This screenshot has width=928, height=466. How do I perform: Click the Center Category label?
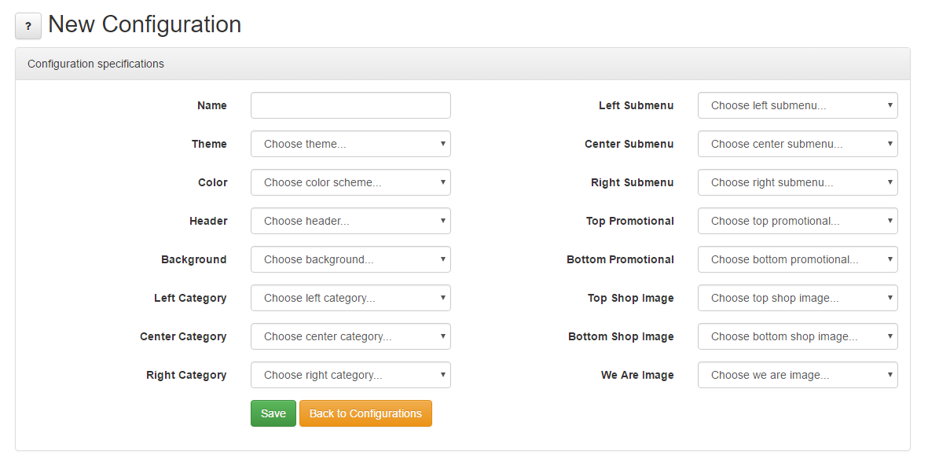[x=183, y=336]
